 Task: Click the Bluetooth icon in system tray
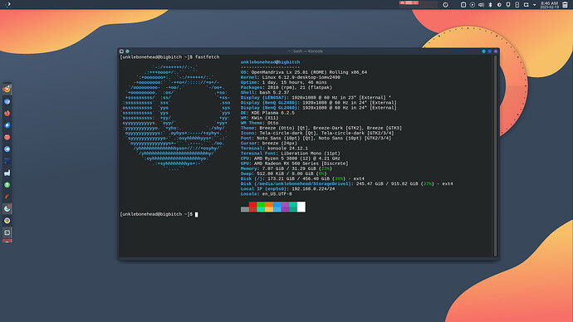coord(490,5)
